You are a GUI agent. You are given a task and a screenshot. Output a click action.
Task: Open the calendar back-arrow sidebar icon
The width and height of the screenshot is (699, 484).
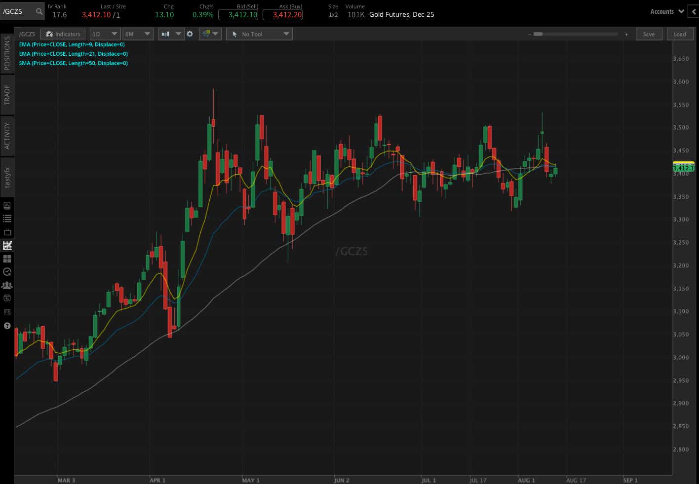pos(7,298)
